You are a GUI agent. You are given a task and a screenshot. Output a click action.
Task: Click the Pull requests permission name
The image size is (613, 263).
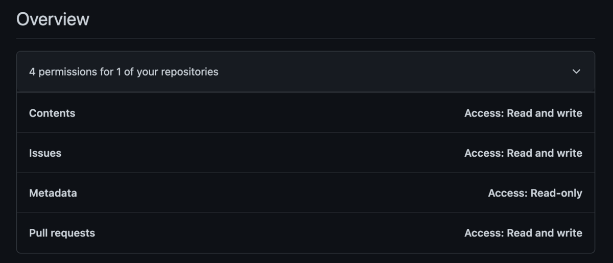(62, 233)
